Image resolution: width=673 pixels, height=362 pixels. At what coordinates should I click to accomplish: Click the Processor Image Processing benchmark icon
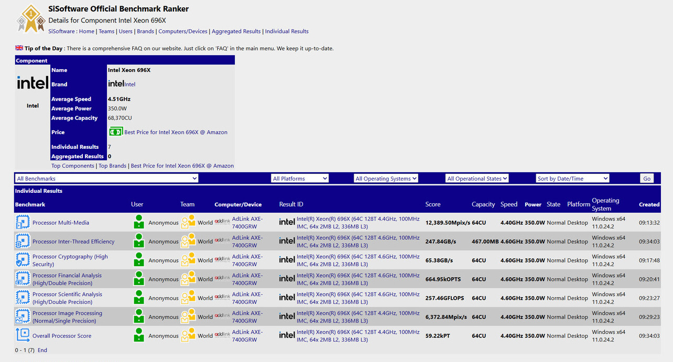[x=23, y=317]
